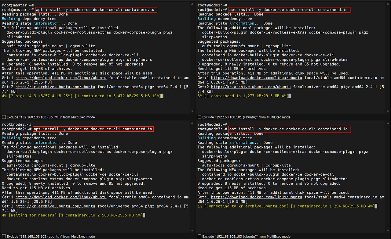Hit the node3 pane scroll-down arrow
Screen dimensions: 391x239
click(387, 230)
